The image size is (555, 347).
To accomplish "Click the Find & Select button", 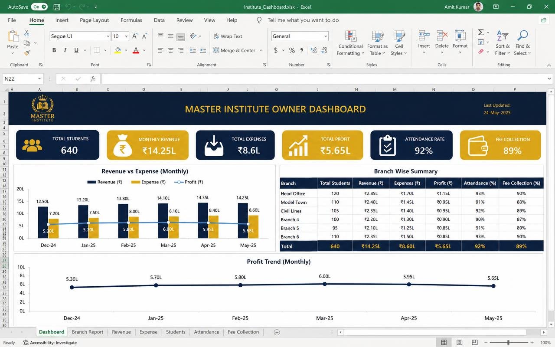I will (x=522, y=43).
